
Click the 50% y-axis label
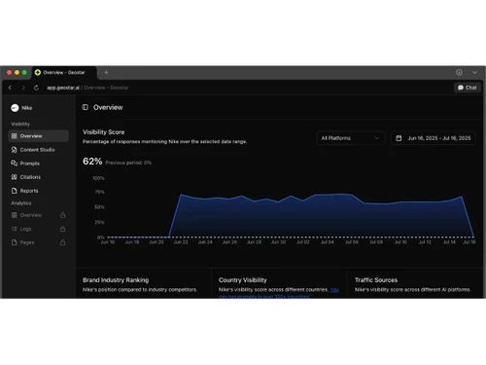pyautogui.click(x=99, y=207)
